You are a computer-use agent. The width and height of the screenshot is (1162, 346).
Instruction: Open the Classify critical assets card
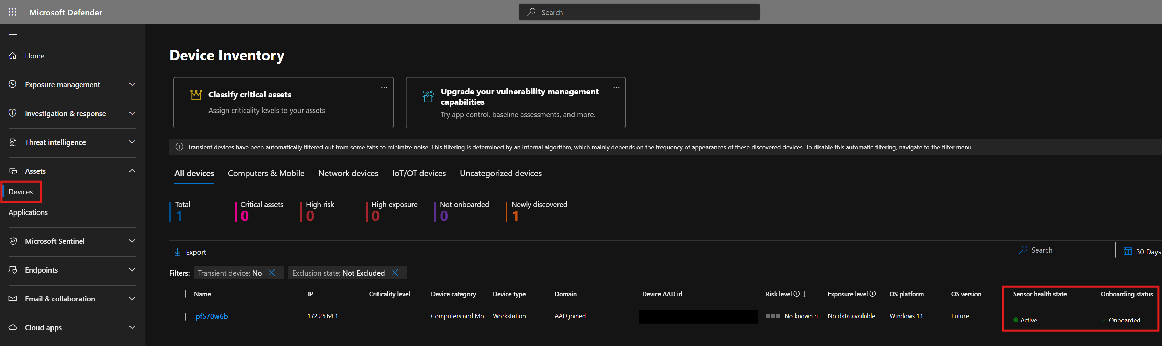click(283, 103)
